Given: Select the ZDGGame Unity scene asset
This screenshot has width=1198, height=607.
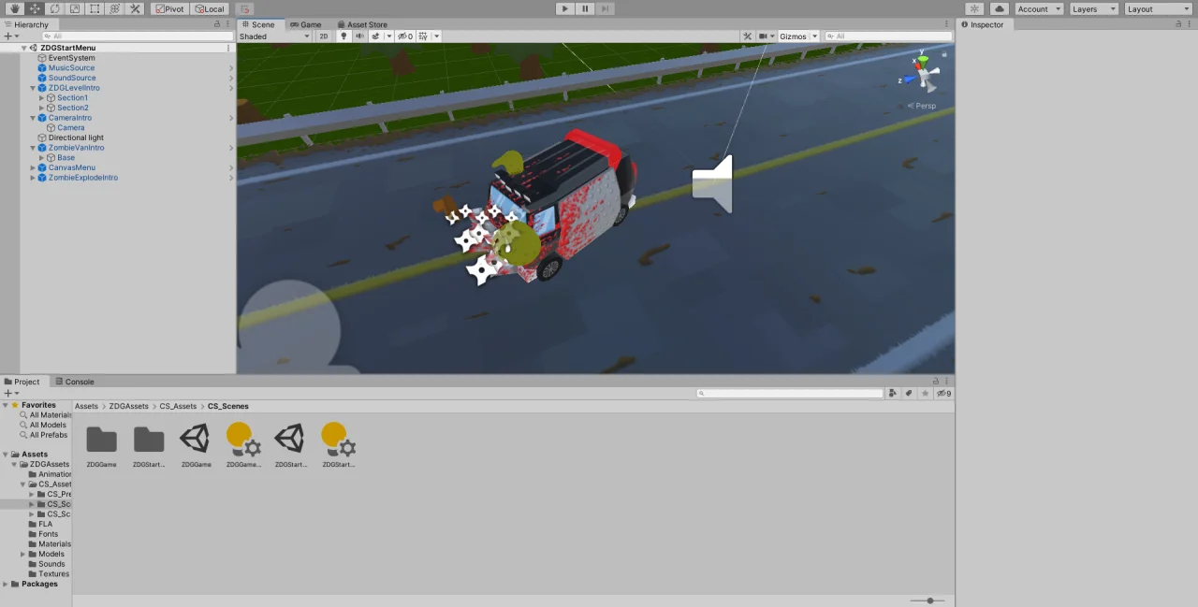Looking at the screenshot, I should [x=196, y=444].
